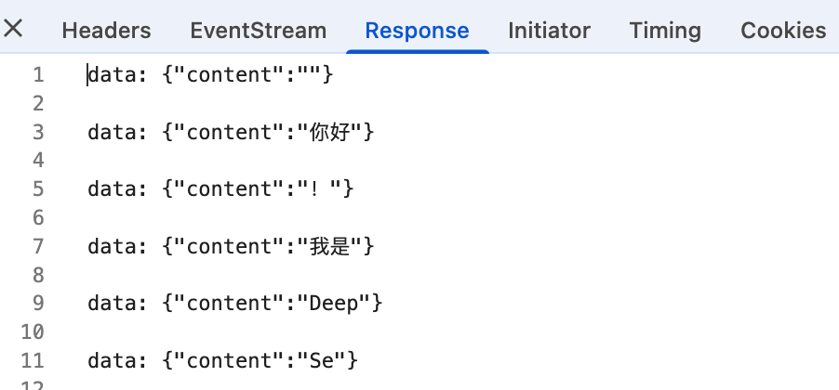Click the line with content "Deep"

(x=235, y=303)
